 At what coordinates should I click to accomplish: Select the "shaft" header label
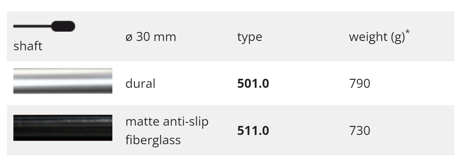pos(28,46)
